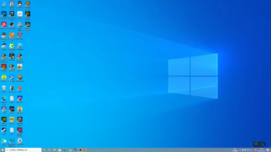Image resolution: width=271 pixels, height=152 pixels.
Task: Launch Origin from the desktop
Action: [x=20, y=88]
